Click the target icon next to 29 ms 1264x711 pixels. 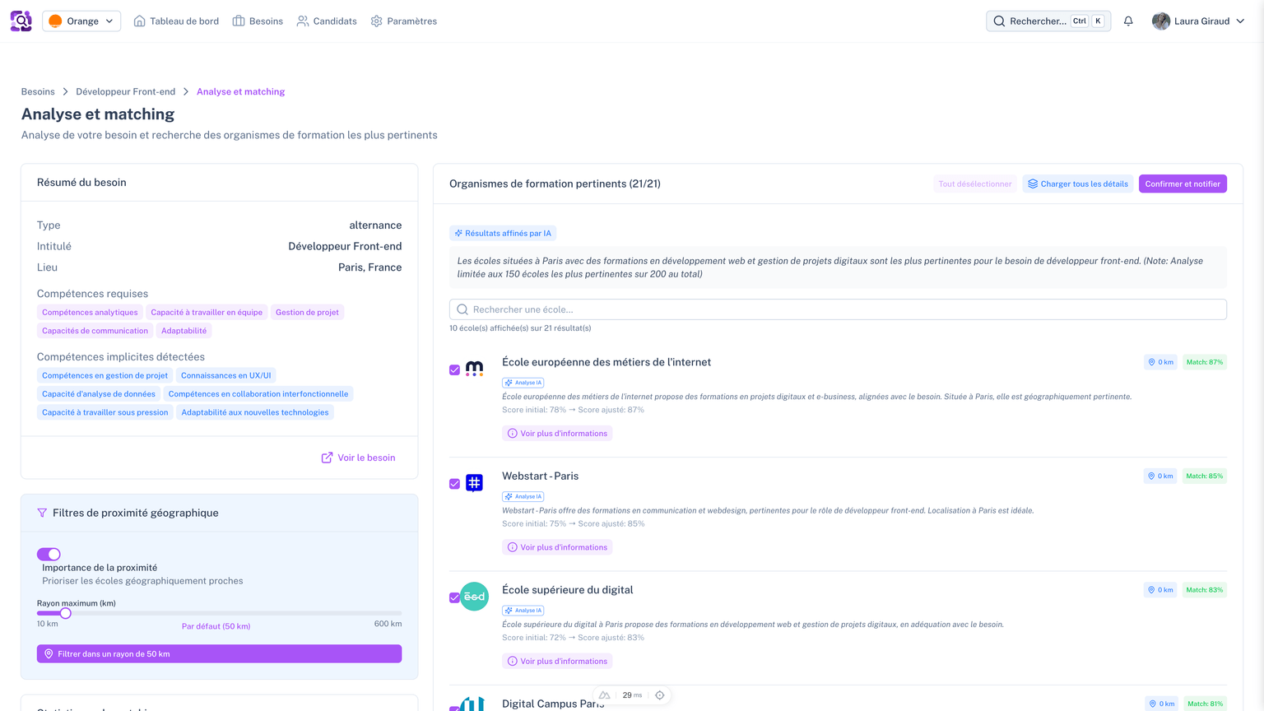(x=659, y=695)
